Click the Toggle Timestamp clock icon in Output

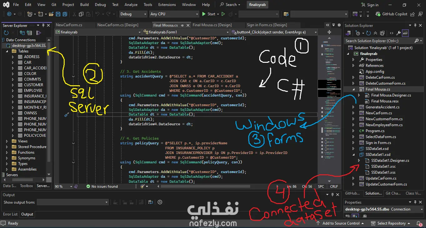(x=160, y=202)
